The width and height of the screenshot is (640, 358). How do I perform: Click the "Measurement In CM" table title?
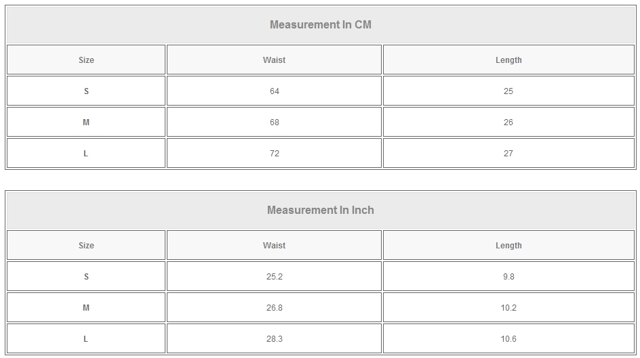click(x=321, y=24)
